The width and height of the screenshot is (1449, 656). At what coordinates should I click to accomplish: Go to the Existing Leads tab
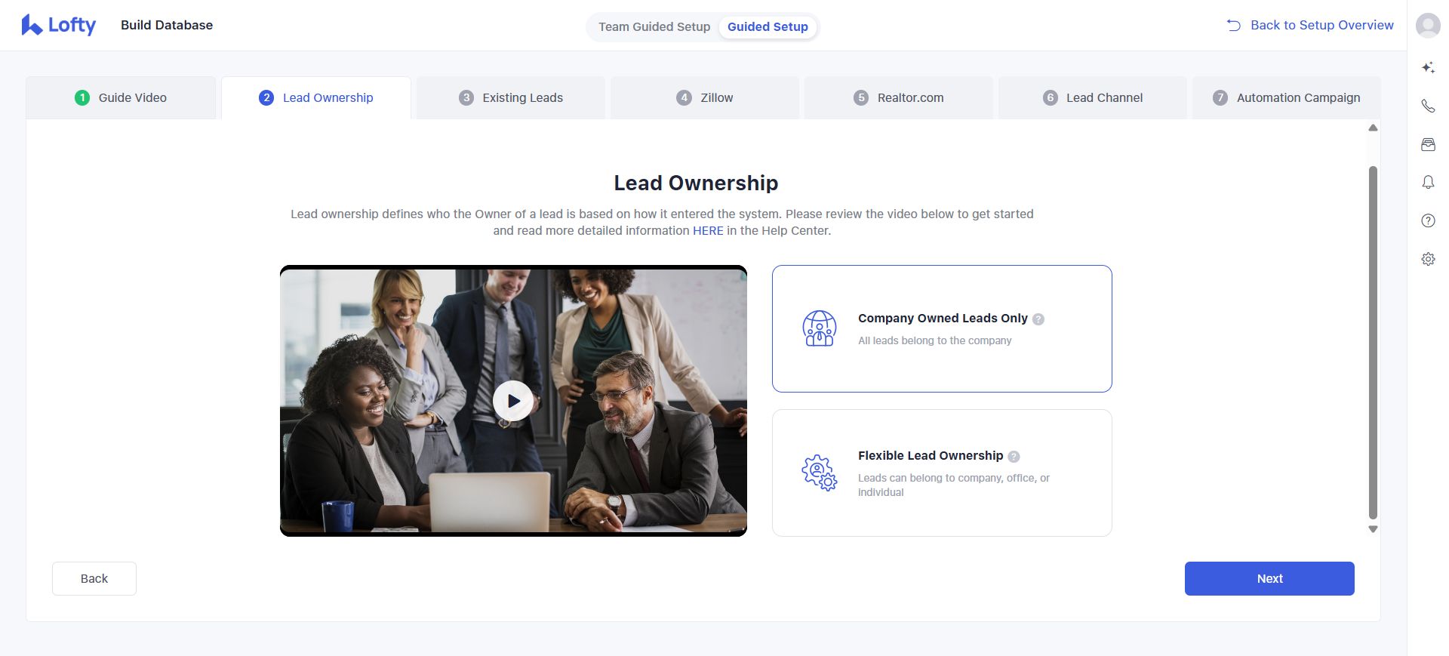click(x=511, y=98)
